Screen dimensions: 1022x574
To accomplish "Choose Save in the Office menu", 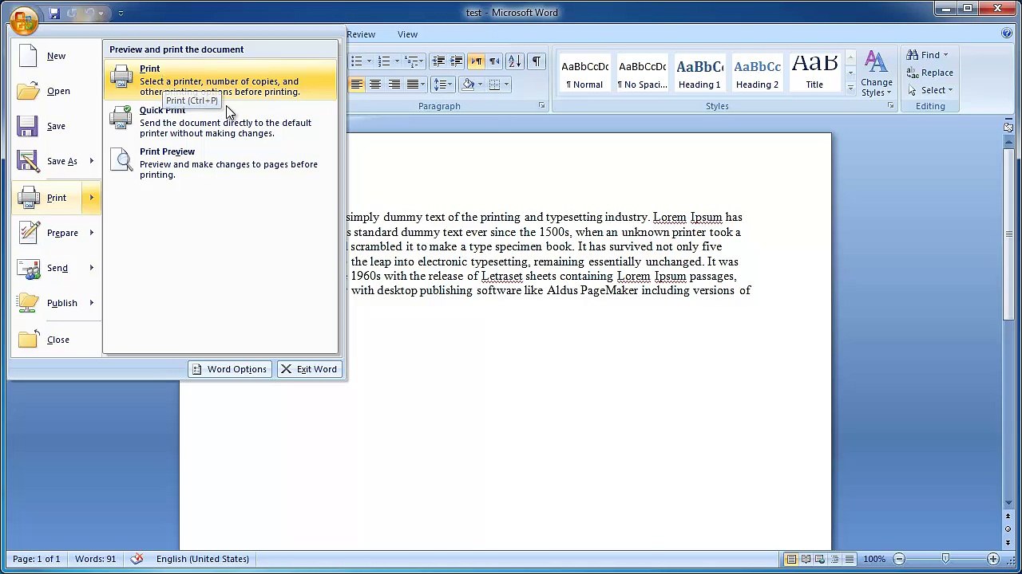I will pos(56,126).
